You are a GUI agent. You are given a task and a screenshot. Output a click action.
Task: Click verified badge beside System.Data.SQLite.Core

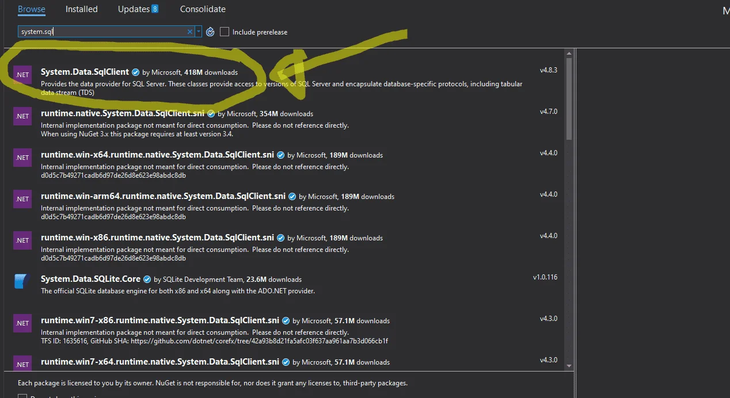[x=147, y=280]
